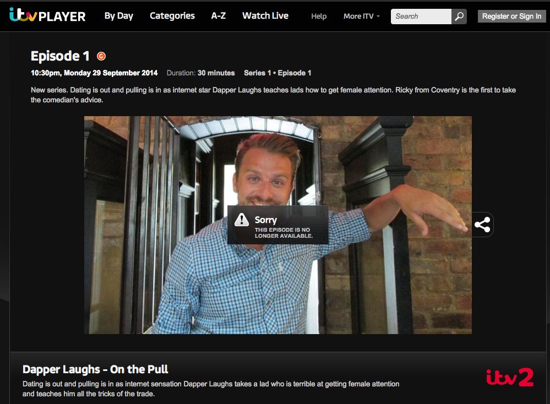Click 'Duration: 30 minutes' text
Image resolution: width=550 pixels, height=404 pixels.
(x=200, y=73)
